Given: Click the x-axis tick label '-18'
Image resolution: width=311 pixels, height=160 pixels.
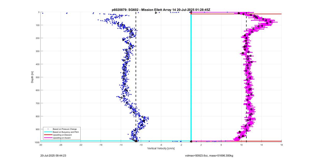Looking at the screenshot, I should [x=101, y=145].
